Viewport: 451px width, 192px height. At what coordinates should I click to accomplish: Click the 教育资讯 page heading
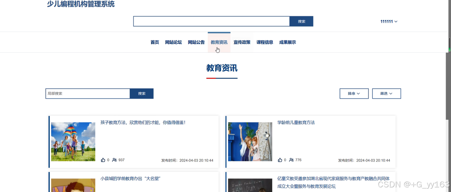(x=222, y=68)
